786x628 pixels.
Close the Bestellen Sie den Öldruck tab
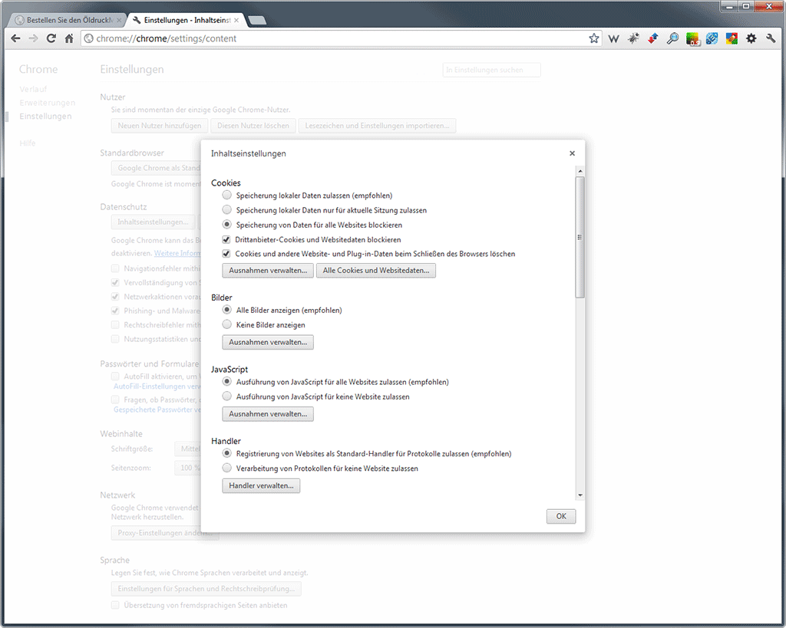coord(119,21)
